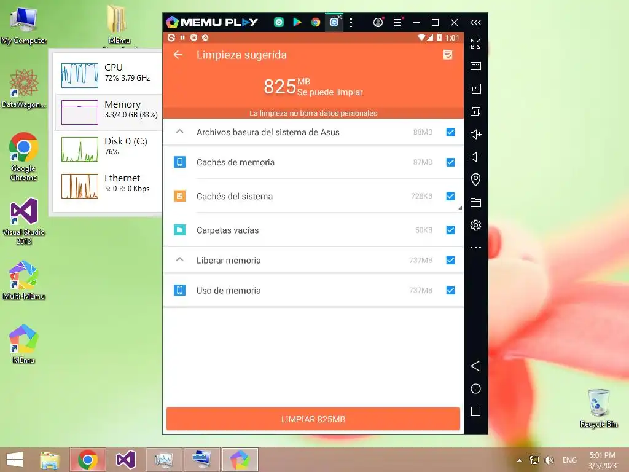Switch to Task Manager in taskbar
This screenshot has height=472, width=629.
163,460
